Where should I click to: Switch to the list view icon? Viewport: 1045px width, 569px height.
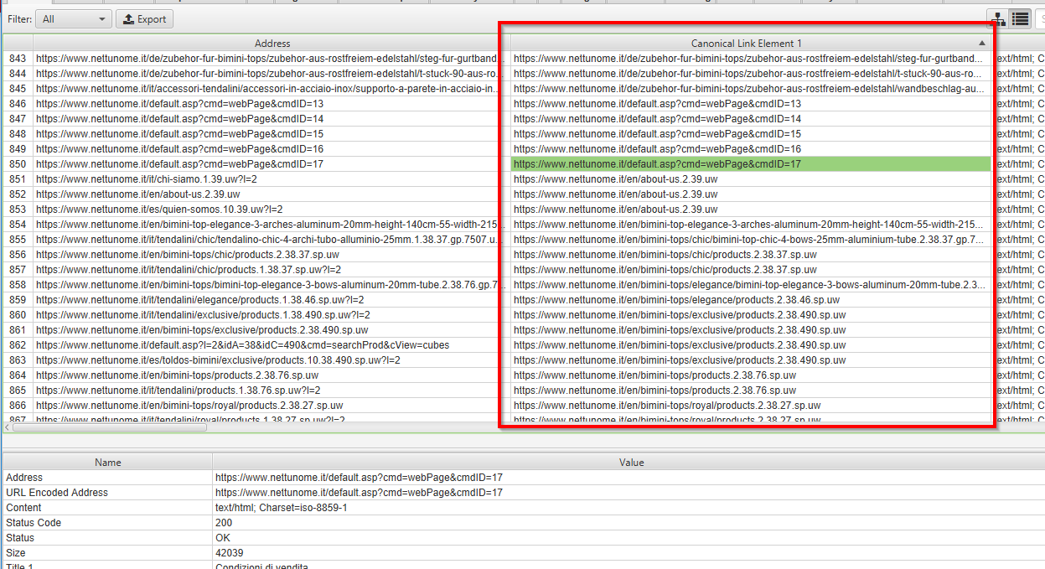point(1020,18)
